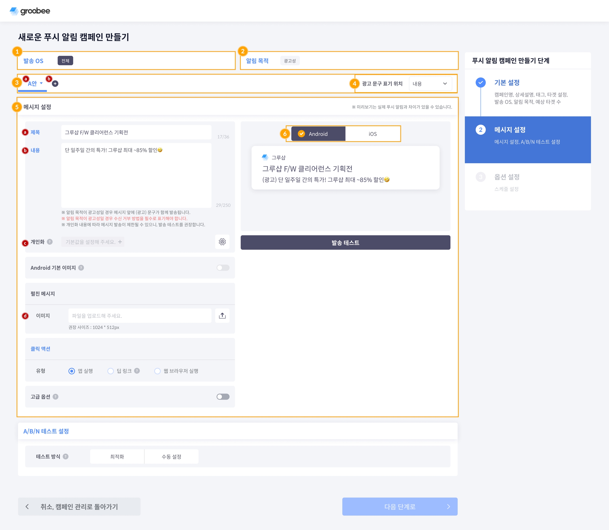Select 수동 설정 test method
The image size is (609, 530).
click(171, 456)
